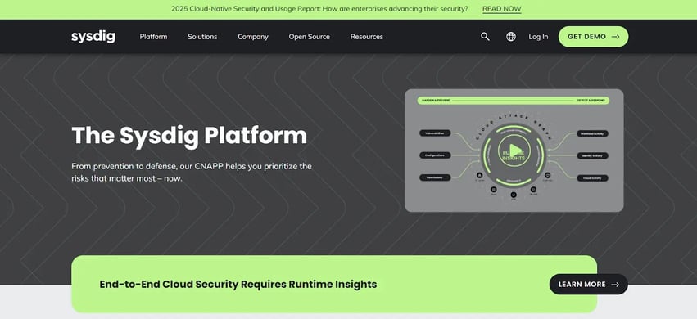Request a demo with GET DEMO
The height and width of the screenshot is (319, 697).
[x=594, y=37]
